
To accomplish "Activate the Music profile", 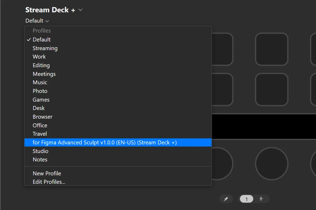I will coord(118,82).
